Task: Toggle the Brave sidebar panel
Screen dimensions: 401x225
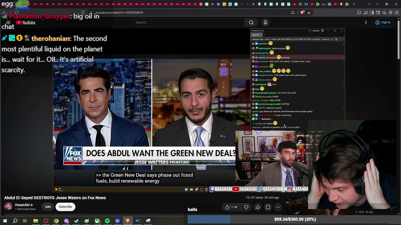Action: [372, 12]
